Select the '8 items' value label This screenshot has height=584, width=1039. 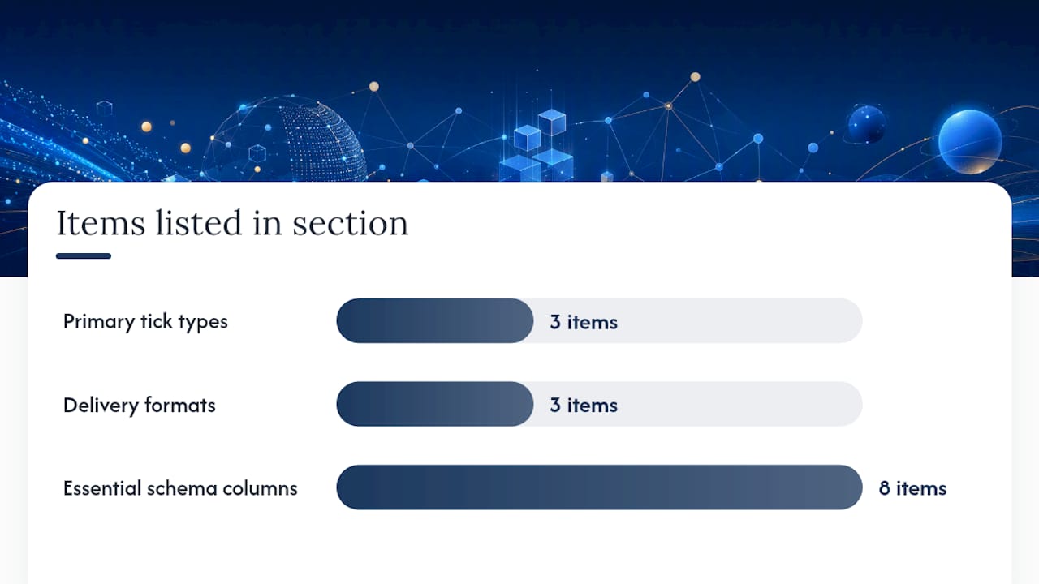(913, 488)
